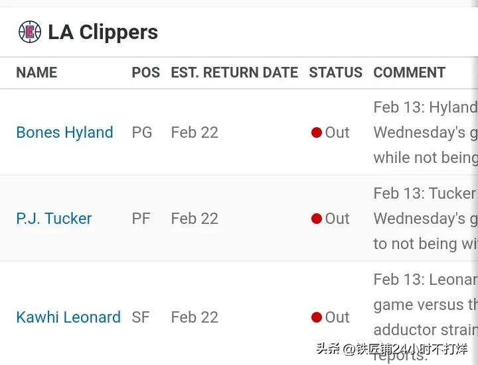The height and width of the screenshot is (365, 478).
Task: Open P.J. Tucker player link
Action: point(54,219)
